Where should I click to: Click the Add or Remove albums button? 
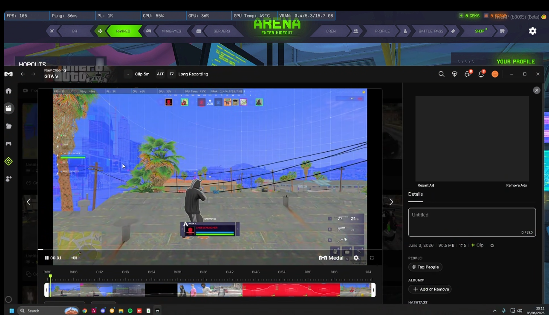[431, 289]
